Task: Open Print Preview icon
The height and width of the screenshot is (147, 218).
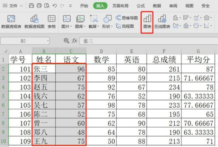Action: [47, 6]
